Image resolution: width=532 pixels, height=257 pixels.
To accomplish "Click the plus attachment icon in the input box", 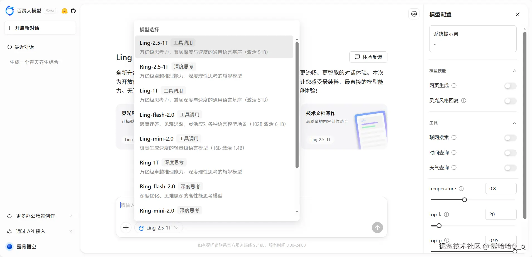I will coord(126,228).
